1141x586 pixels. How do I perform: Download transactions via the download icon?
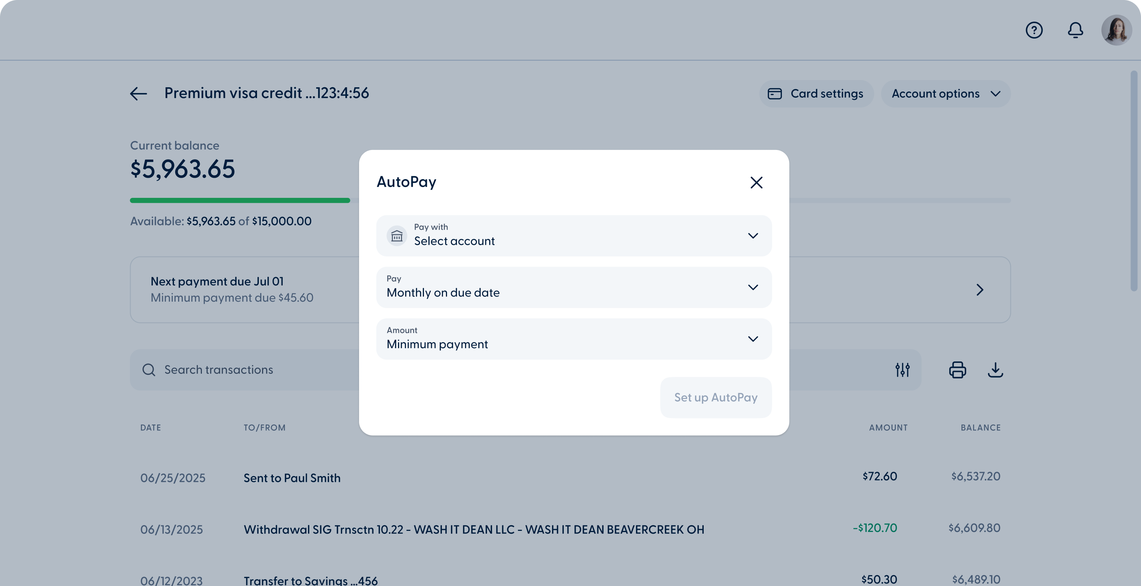(x=996, y=370)
